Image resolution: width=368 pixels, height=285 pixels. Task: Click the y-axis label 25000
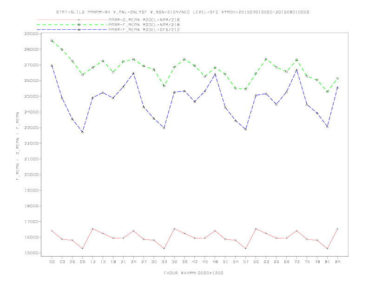point(31,96)
